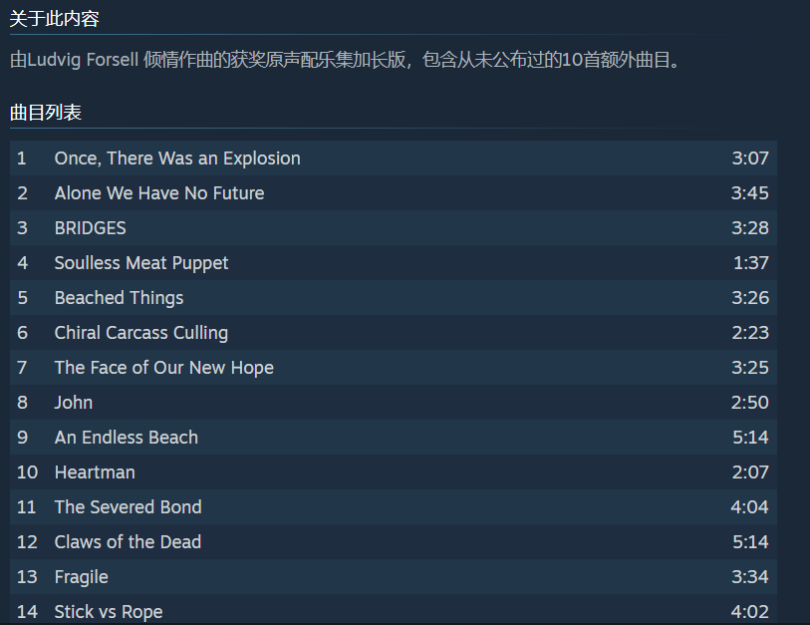Select An Endless Beach track
This screenshot has height=625, width=810.
coord(394,438)
